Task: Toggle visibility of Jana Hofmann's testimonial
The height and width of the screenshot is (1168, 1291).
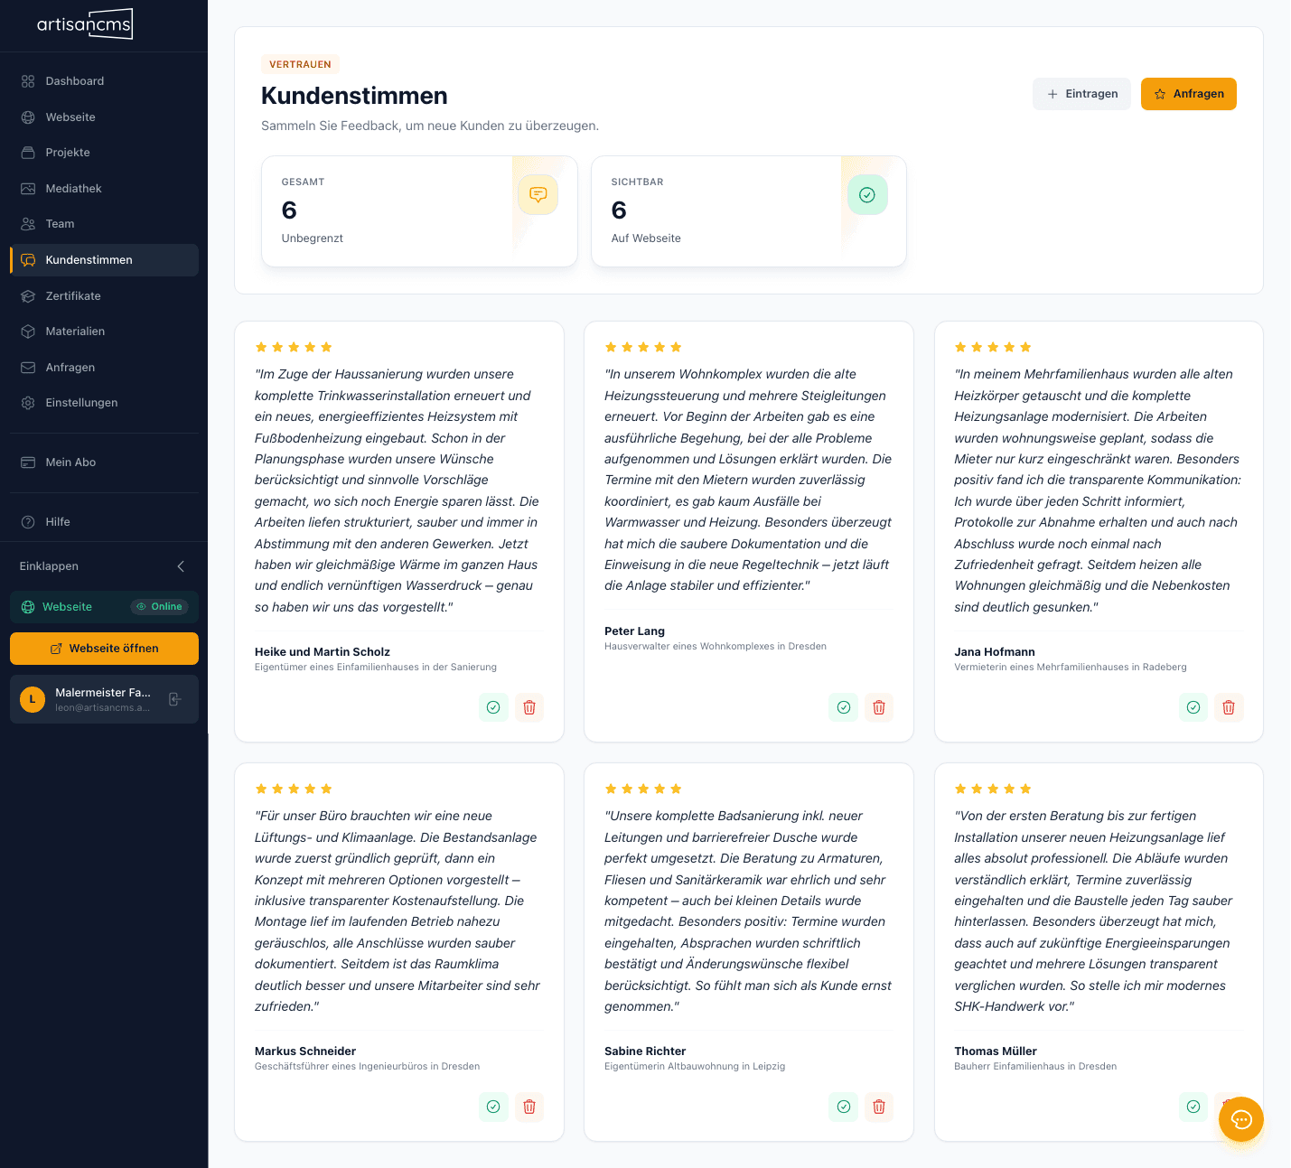Action: tap(1193, 707)
